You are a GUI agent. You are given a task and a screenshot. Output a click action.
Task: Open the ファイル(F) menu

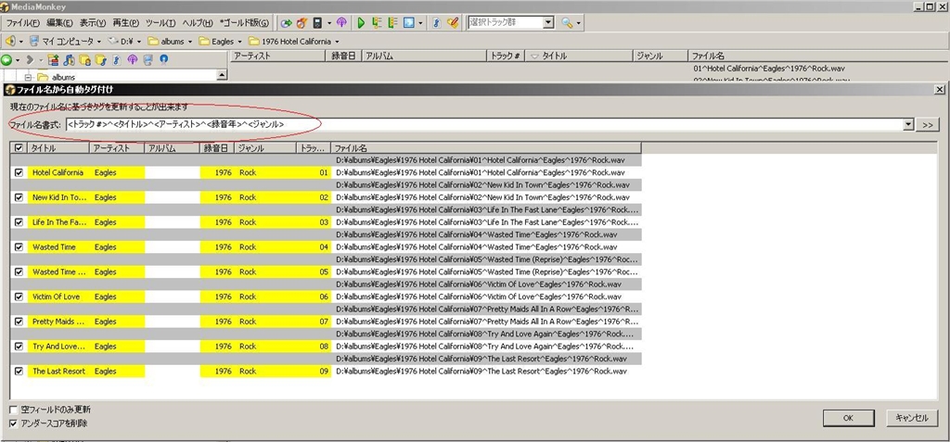[23, 22]
